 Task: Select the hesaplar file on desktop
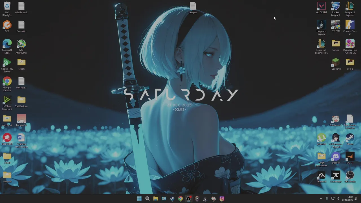(193, 8)
